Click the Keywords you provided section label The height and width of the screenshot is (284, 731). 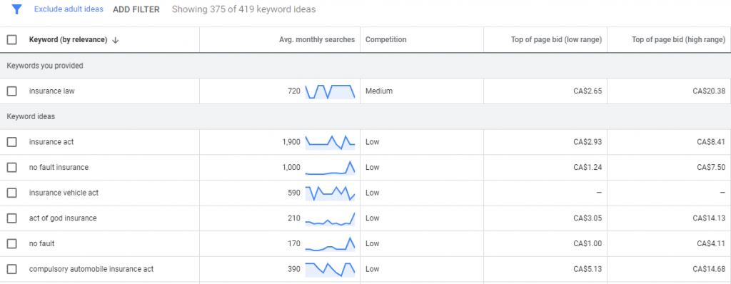(x=45, y=66)
